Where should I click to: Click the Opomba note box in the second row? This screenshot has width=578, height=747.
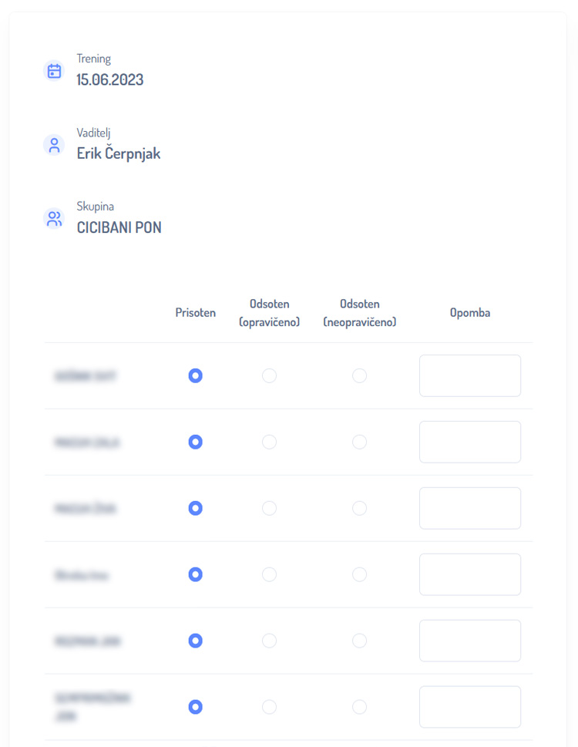click(x=470, y=442)
